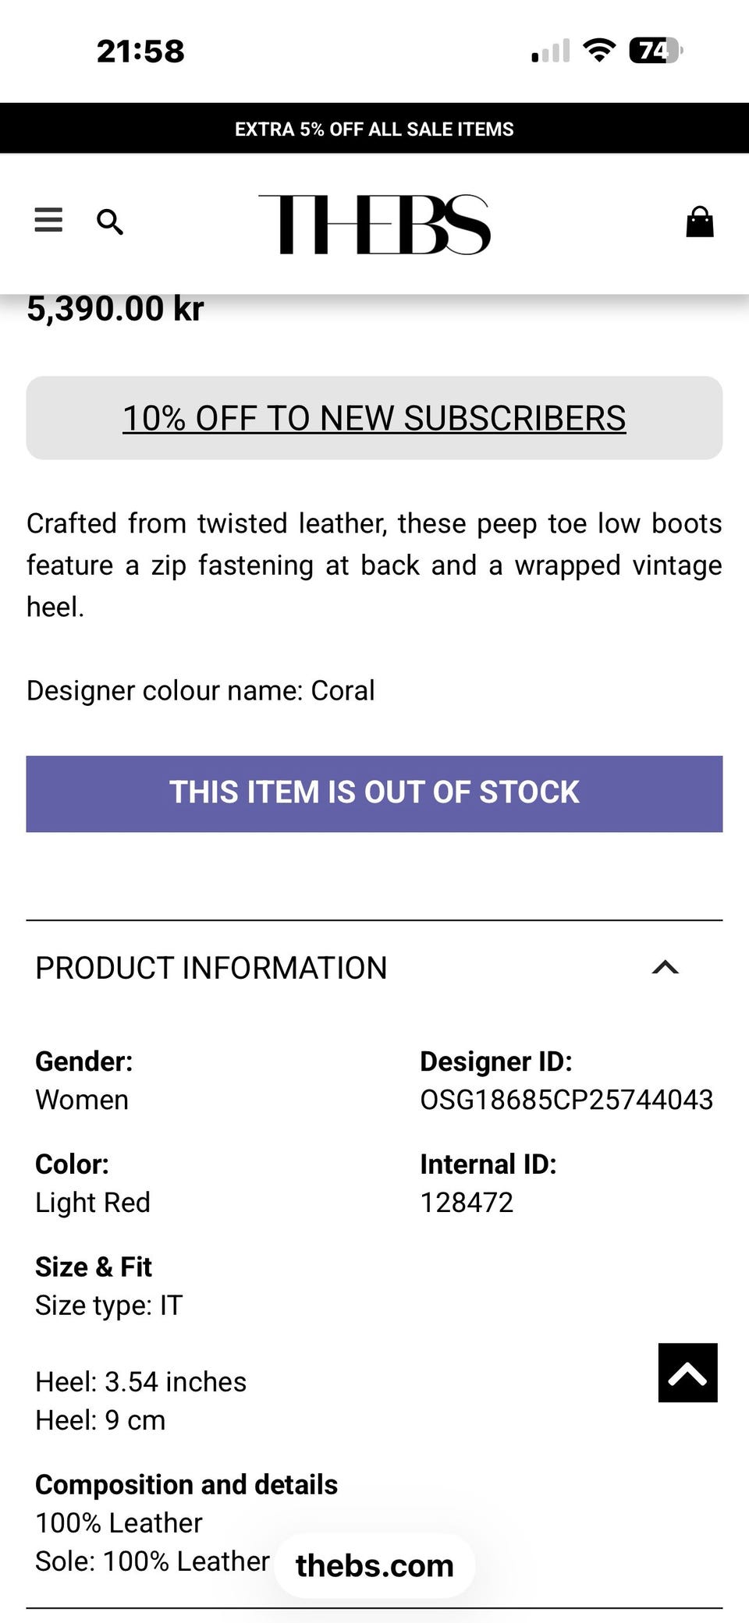Tap the Size & Fit heading
Image resolution: width=749 pixels, height=1623 pixels.
pyautogui.click(x=94, y=1267)
